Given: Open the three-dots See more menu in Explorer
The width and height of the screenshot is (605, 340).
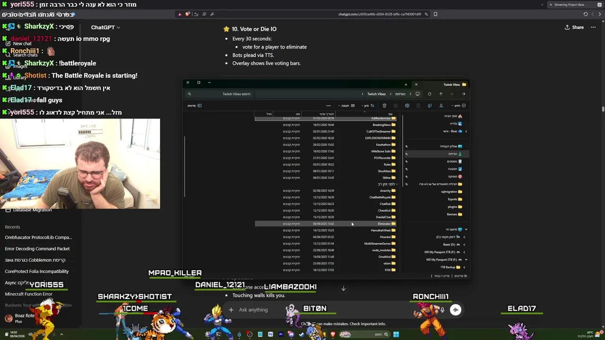Looking at the screenshot, I should tap(328, 105).
